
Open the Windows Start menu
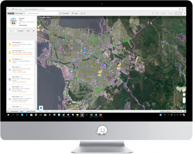point(8,115)
